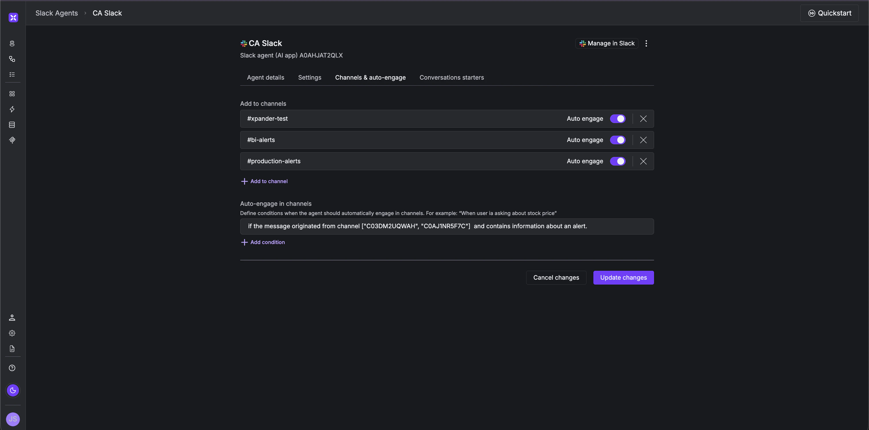Click the Add to channels heading
The width and height of the screenshot is (869, 430).
[x=263, y=104]
